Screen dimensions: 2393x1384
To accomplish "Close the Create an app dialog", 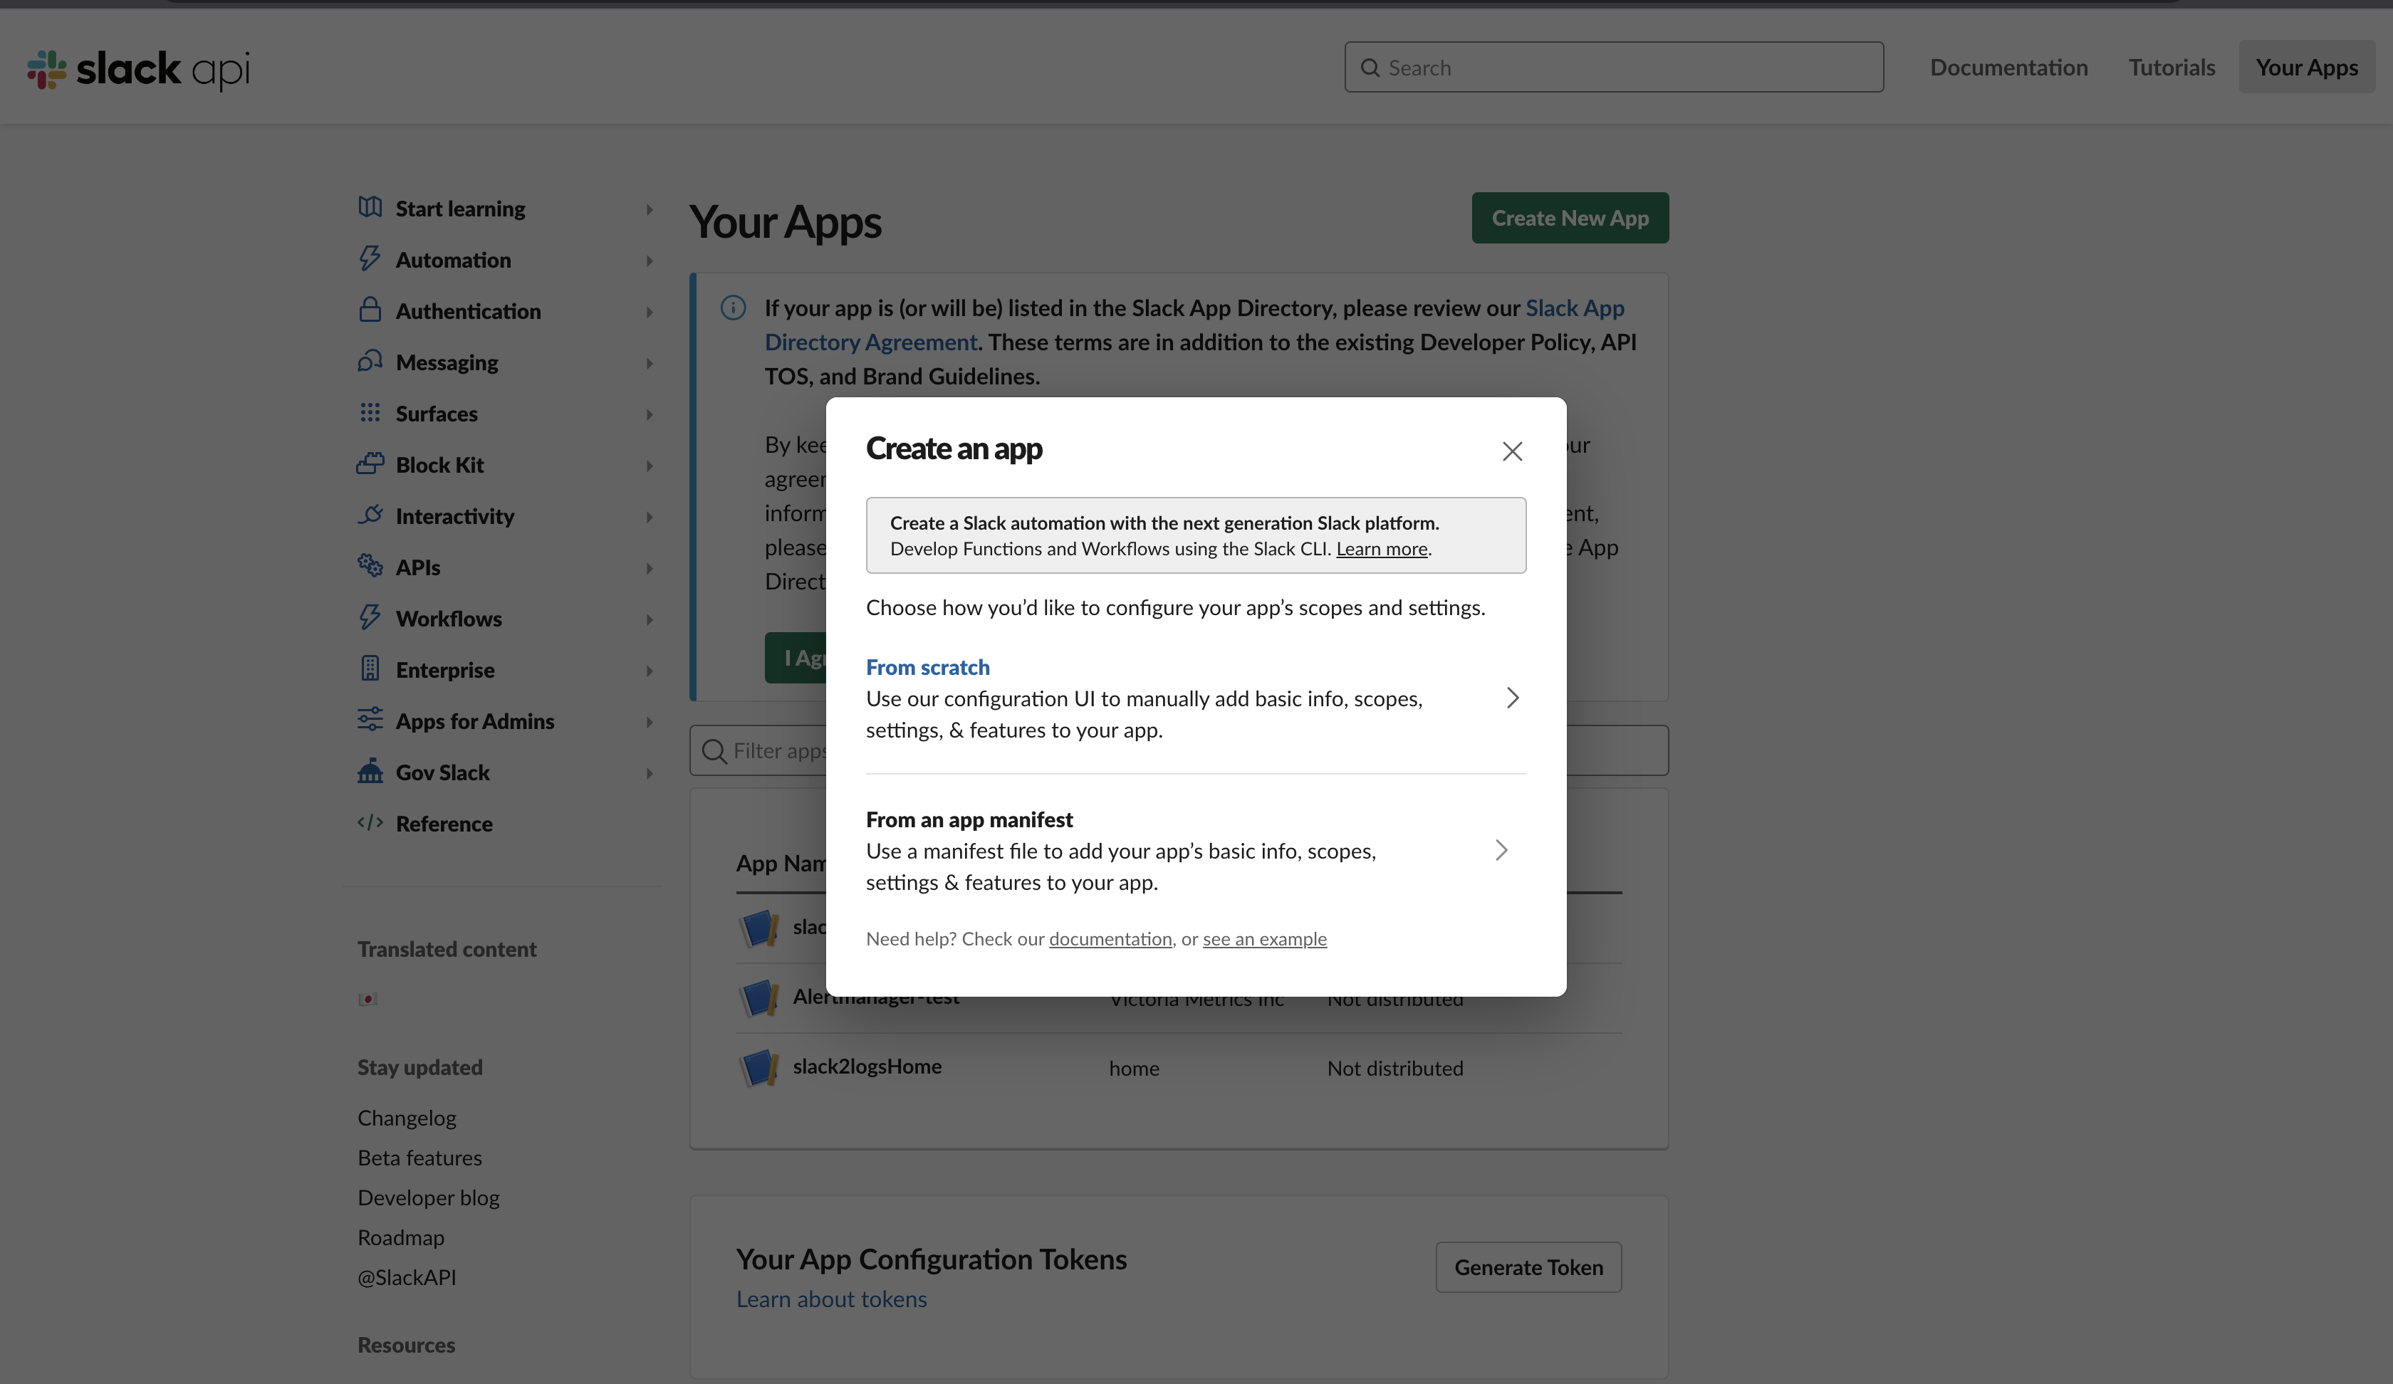I will click(1512, 451).
